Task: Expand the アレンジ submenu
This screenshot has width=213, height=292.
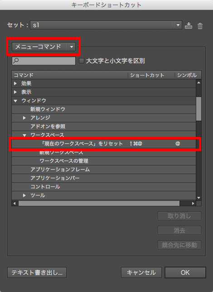Action: (24, 118)
